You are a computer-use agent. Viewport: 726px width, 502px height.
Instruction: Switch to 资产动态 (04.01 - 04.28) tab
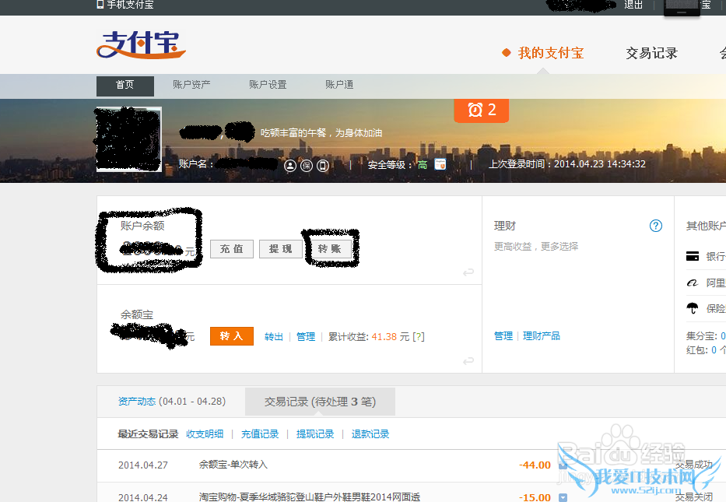[x=172, y=401]
